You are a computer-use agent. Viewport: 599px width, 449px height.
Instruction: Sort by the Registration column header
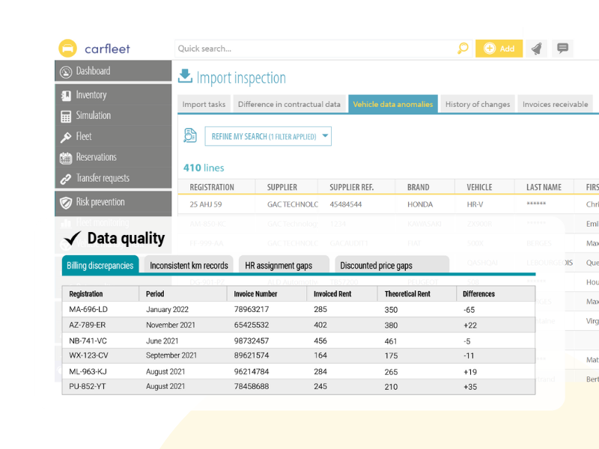[212, 187]
